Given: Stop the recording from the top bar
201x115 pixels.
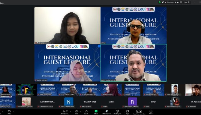Looking at the screenshot, I should pyautogui.click(x=178, y=2).
